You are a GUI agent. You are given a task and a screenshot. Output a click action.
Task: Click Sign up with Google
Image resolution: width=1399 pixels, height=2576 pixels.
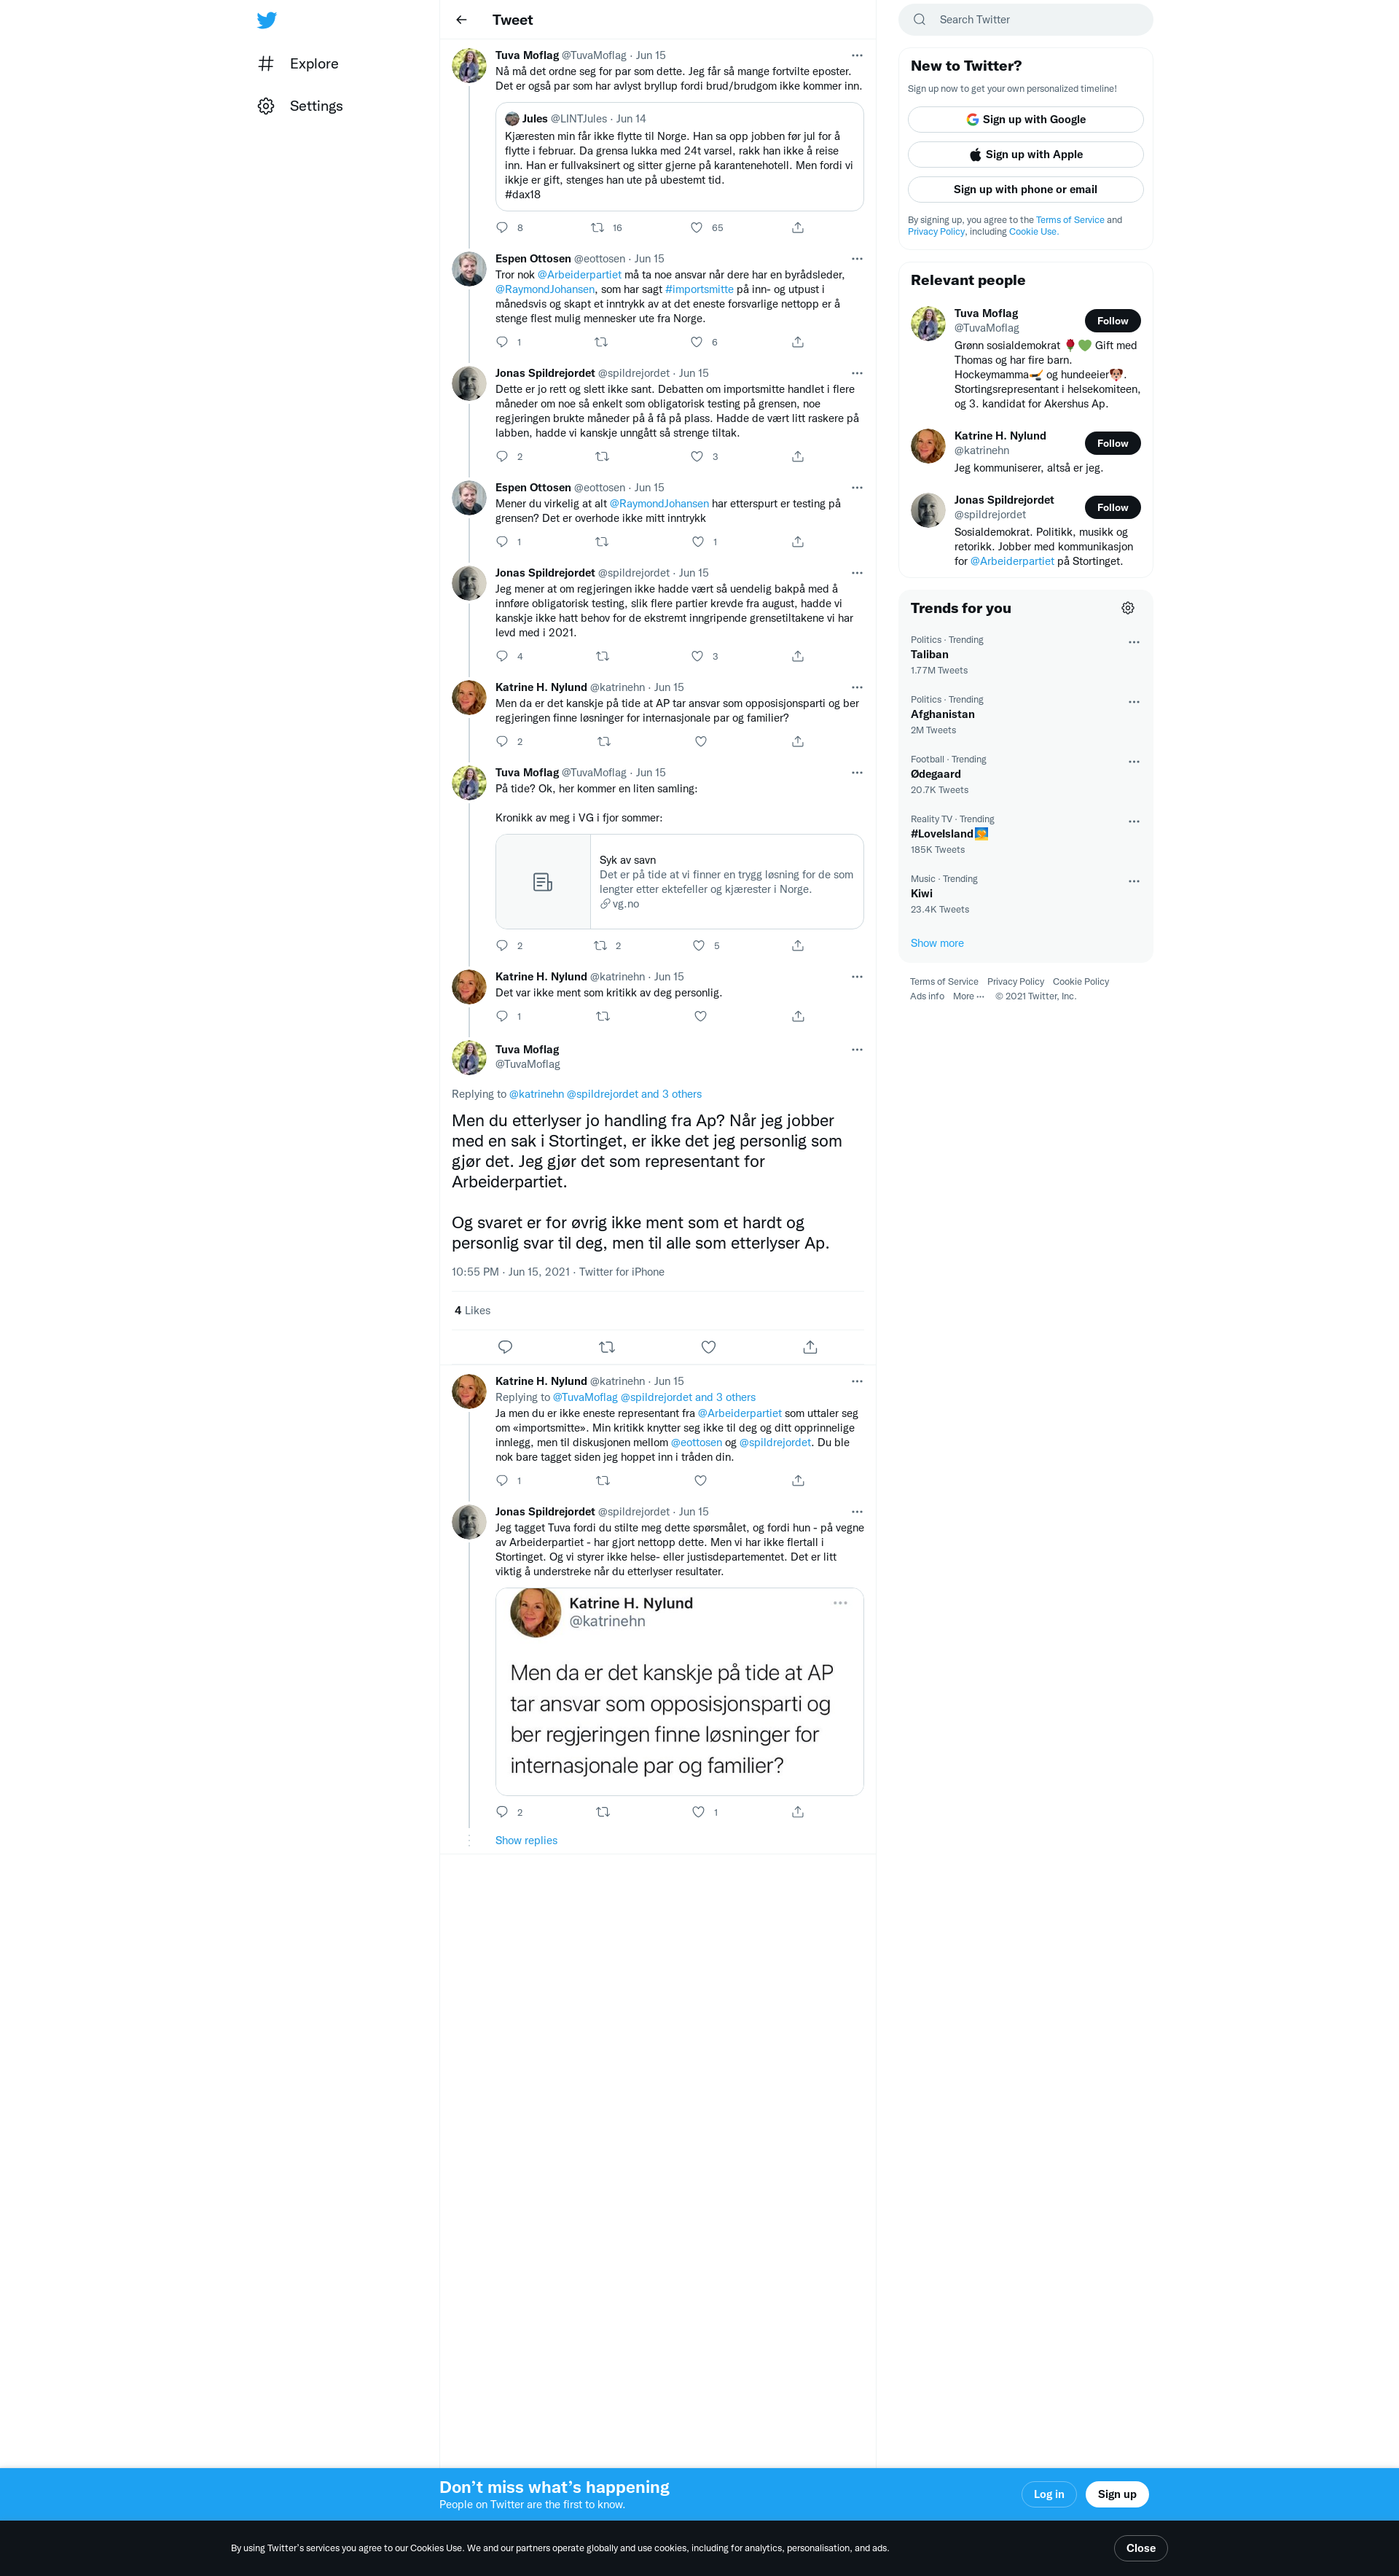pos(1025,119)
